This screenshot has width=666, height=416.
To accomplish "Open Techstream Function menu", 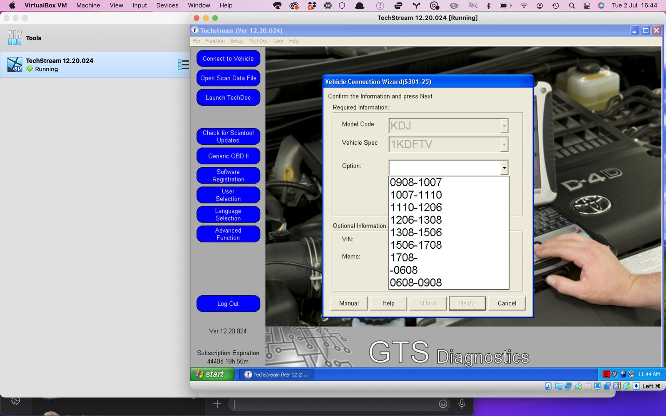I will (215, 41).
